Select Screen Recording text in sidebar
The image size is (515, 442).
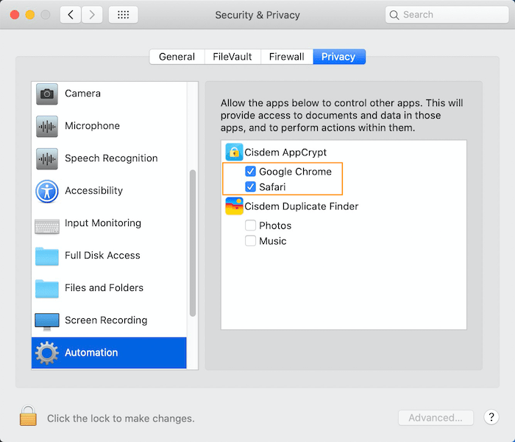click(106, 320)
